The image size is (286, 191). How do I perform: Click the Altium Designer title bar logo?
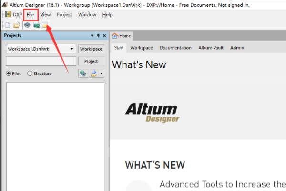[5, 5]
